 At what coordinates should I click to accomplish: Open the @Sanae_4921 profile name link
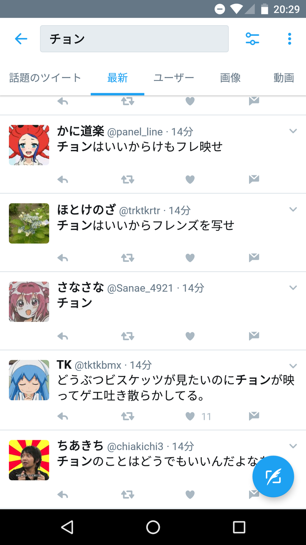click(x=140, y=288)
